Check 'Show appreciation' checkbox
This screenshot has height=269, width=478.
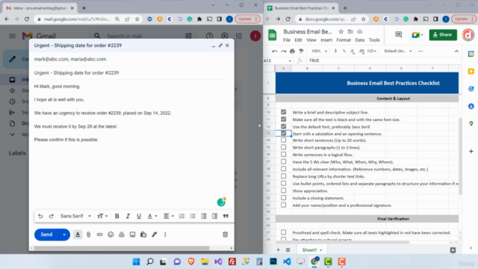[284, 191]
